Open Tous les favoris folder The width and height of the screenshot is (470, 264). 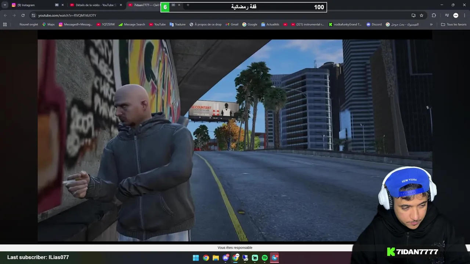point(454,25)
